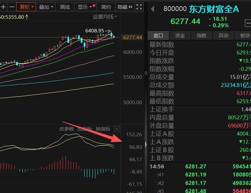
Task: Close the indicator sub-panel X icon
Action: (117, 129)
